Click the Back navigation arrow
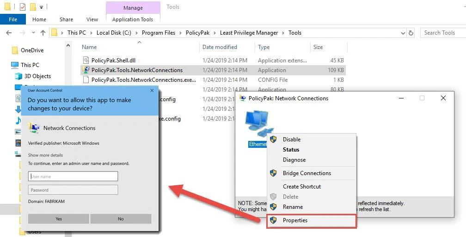 point(8,33)
